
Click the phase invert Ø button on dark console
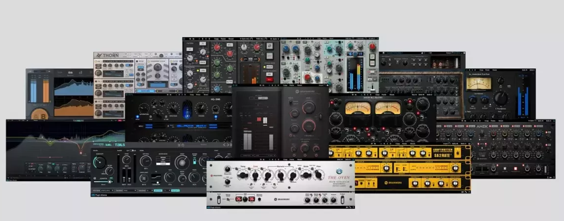(x=269, y=46)
